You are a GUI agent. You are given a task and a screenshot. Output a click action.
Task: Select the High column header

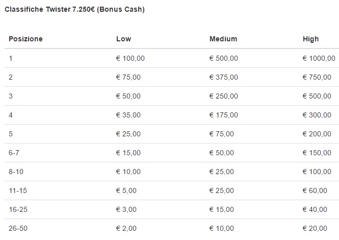pos(310,39)
